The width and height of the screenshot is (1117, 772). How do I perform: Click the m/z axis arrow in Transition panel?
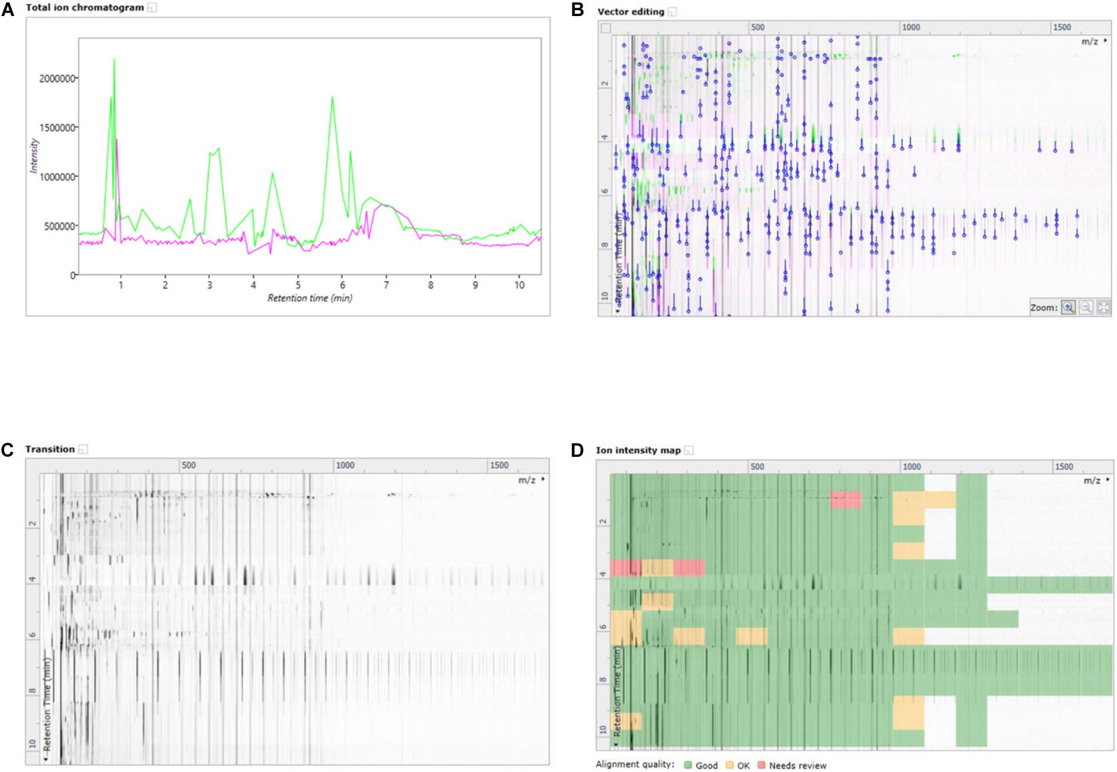[x=543, y=479]
